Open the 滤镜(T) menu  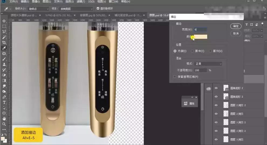(81, 2)
